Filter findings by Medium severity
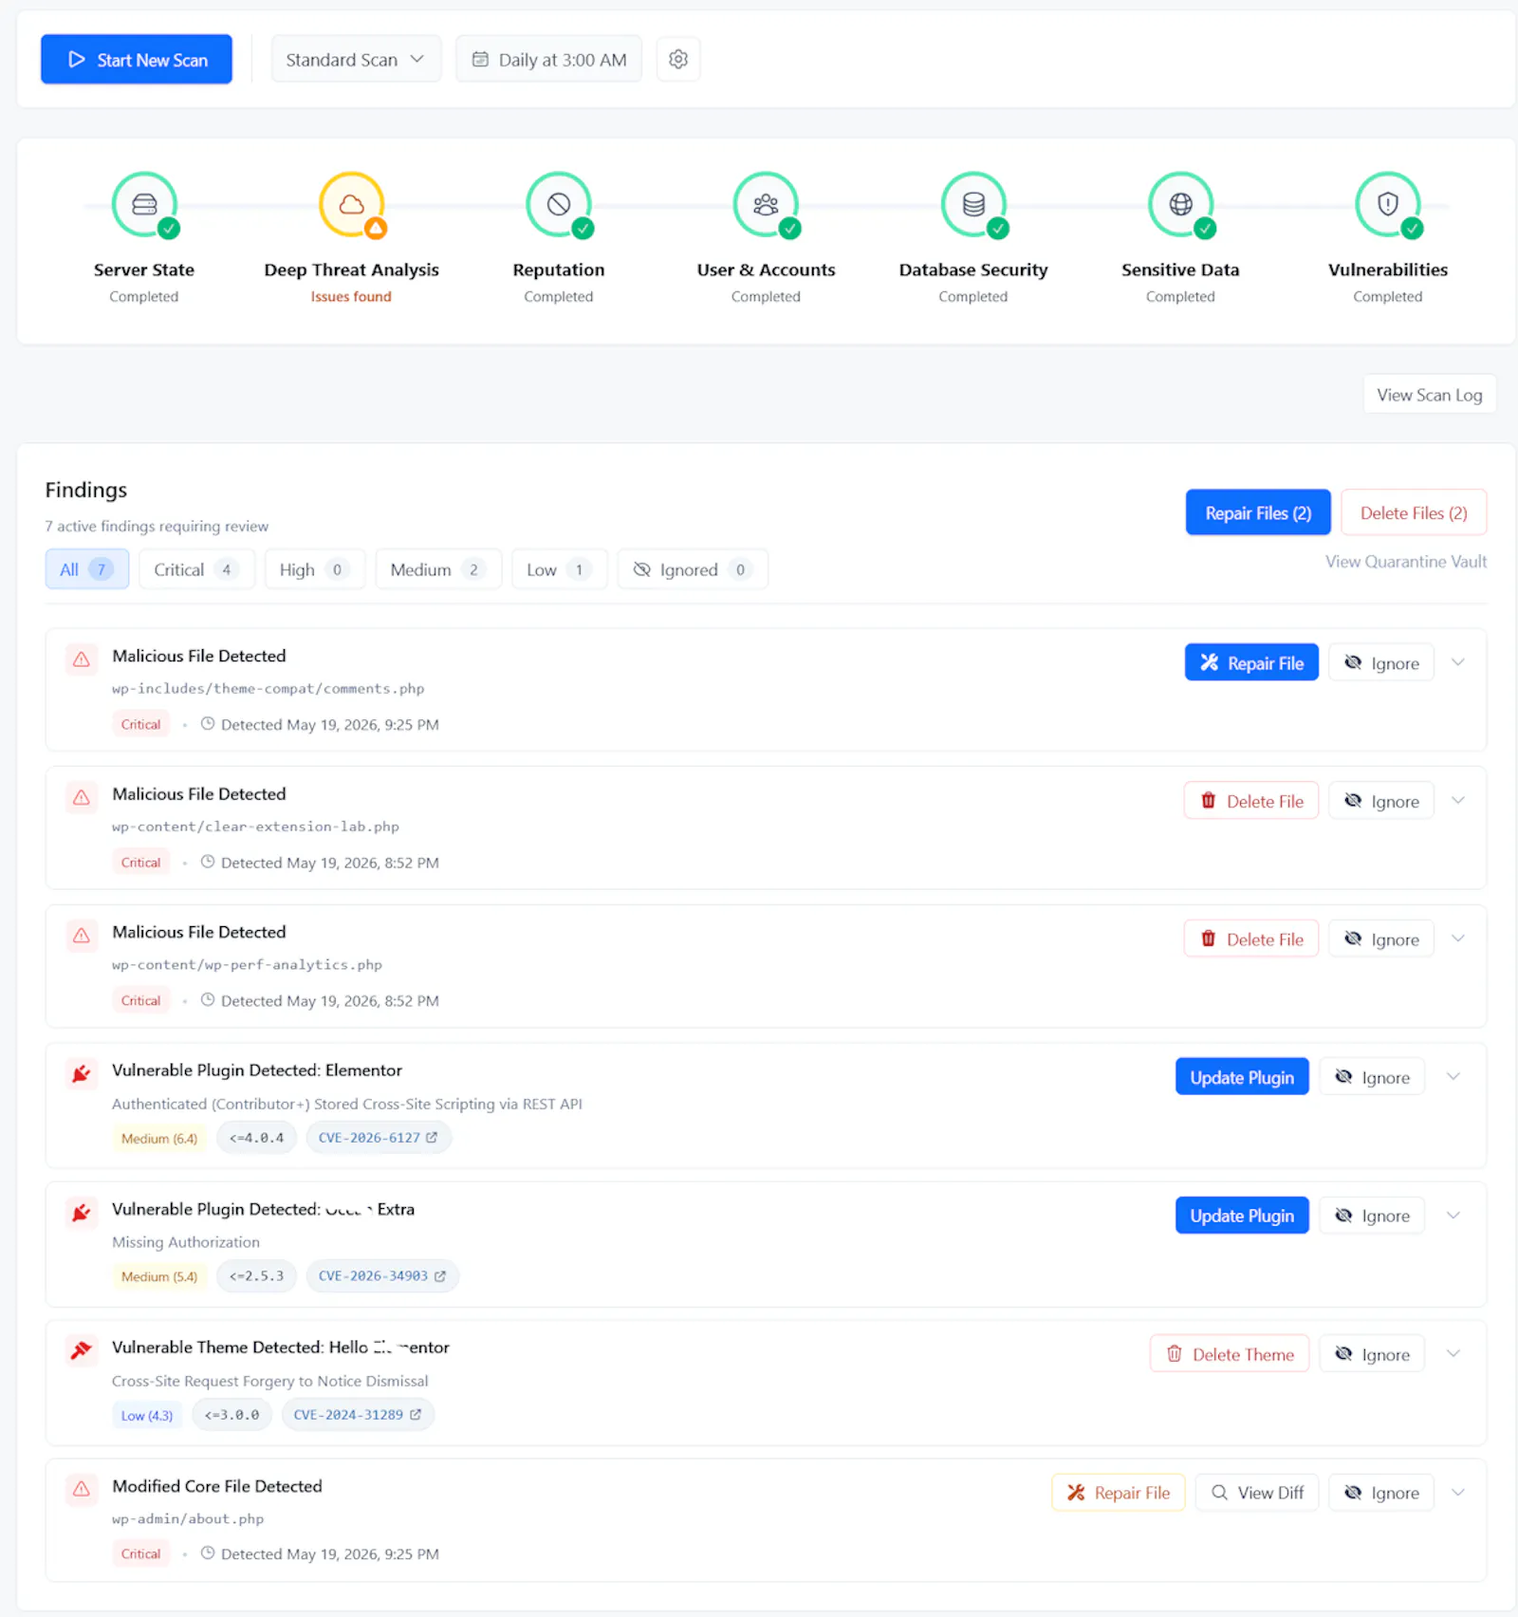The image size is (1518, 1617). coord(438,569)
